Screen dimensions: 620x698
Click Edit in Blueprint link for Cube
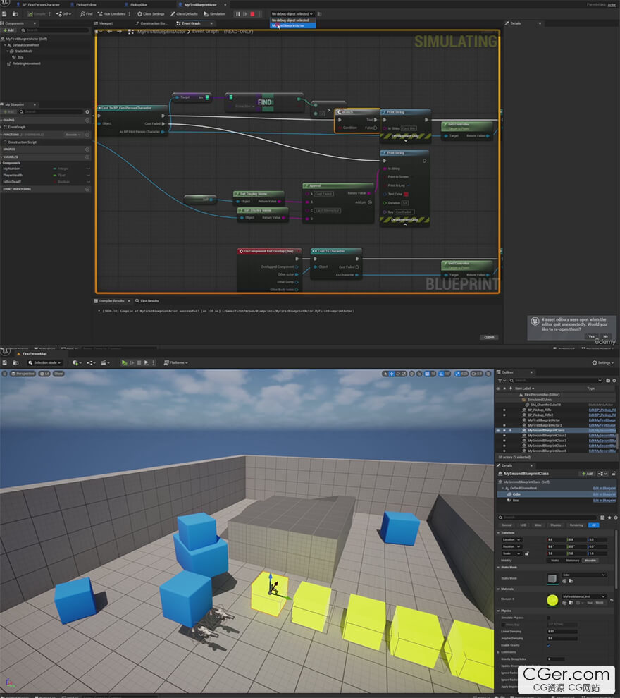coord(604,494)
